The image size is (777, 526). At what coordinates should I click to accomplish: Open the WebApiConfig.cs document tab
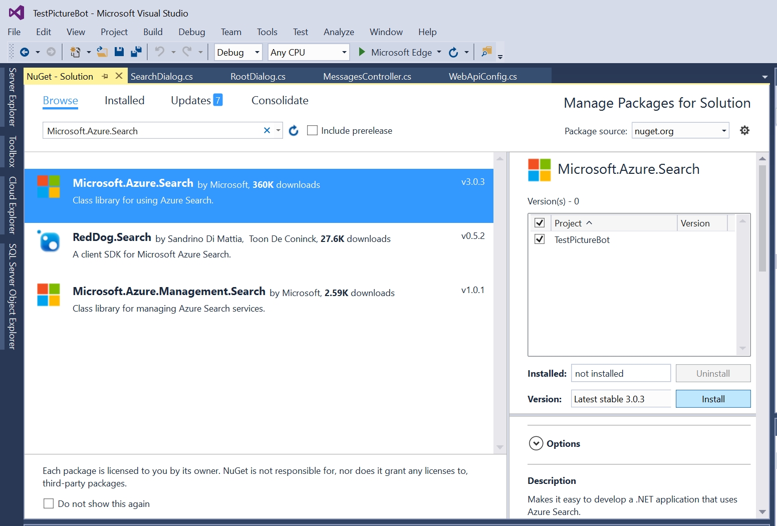tap(482, 76)
